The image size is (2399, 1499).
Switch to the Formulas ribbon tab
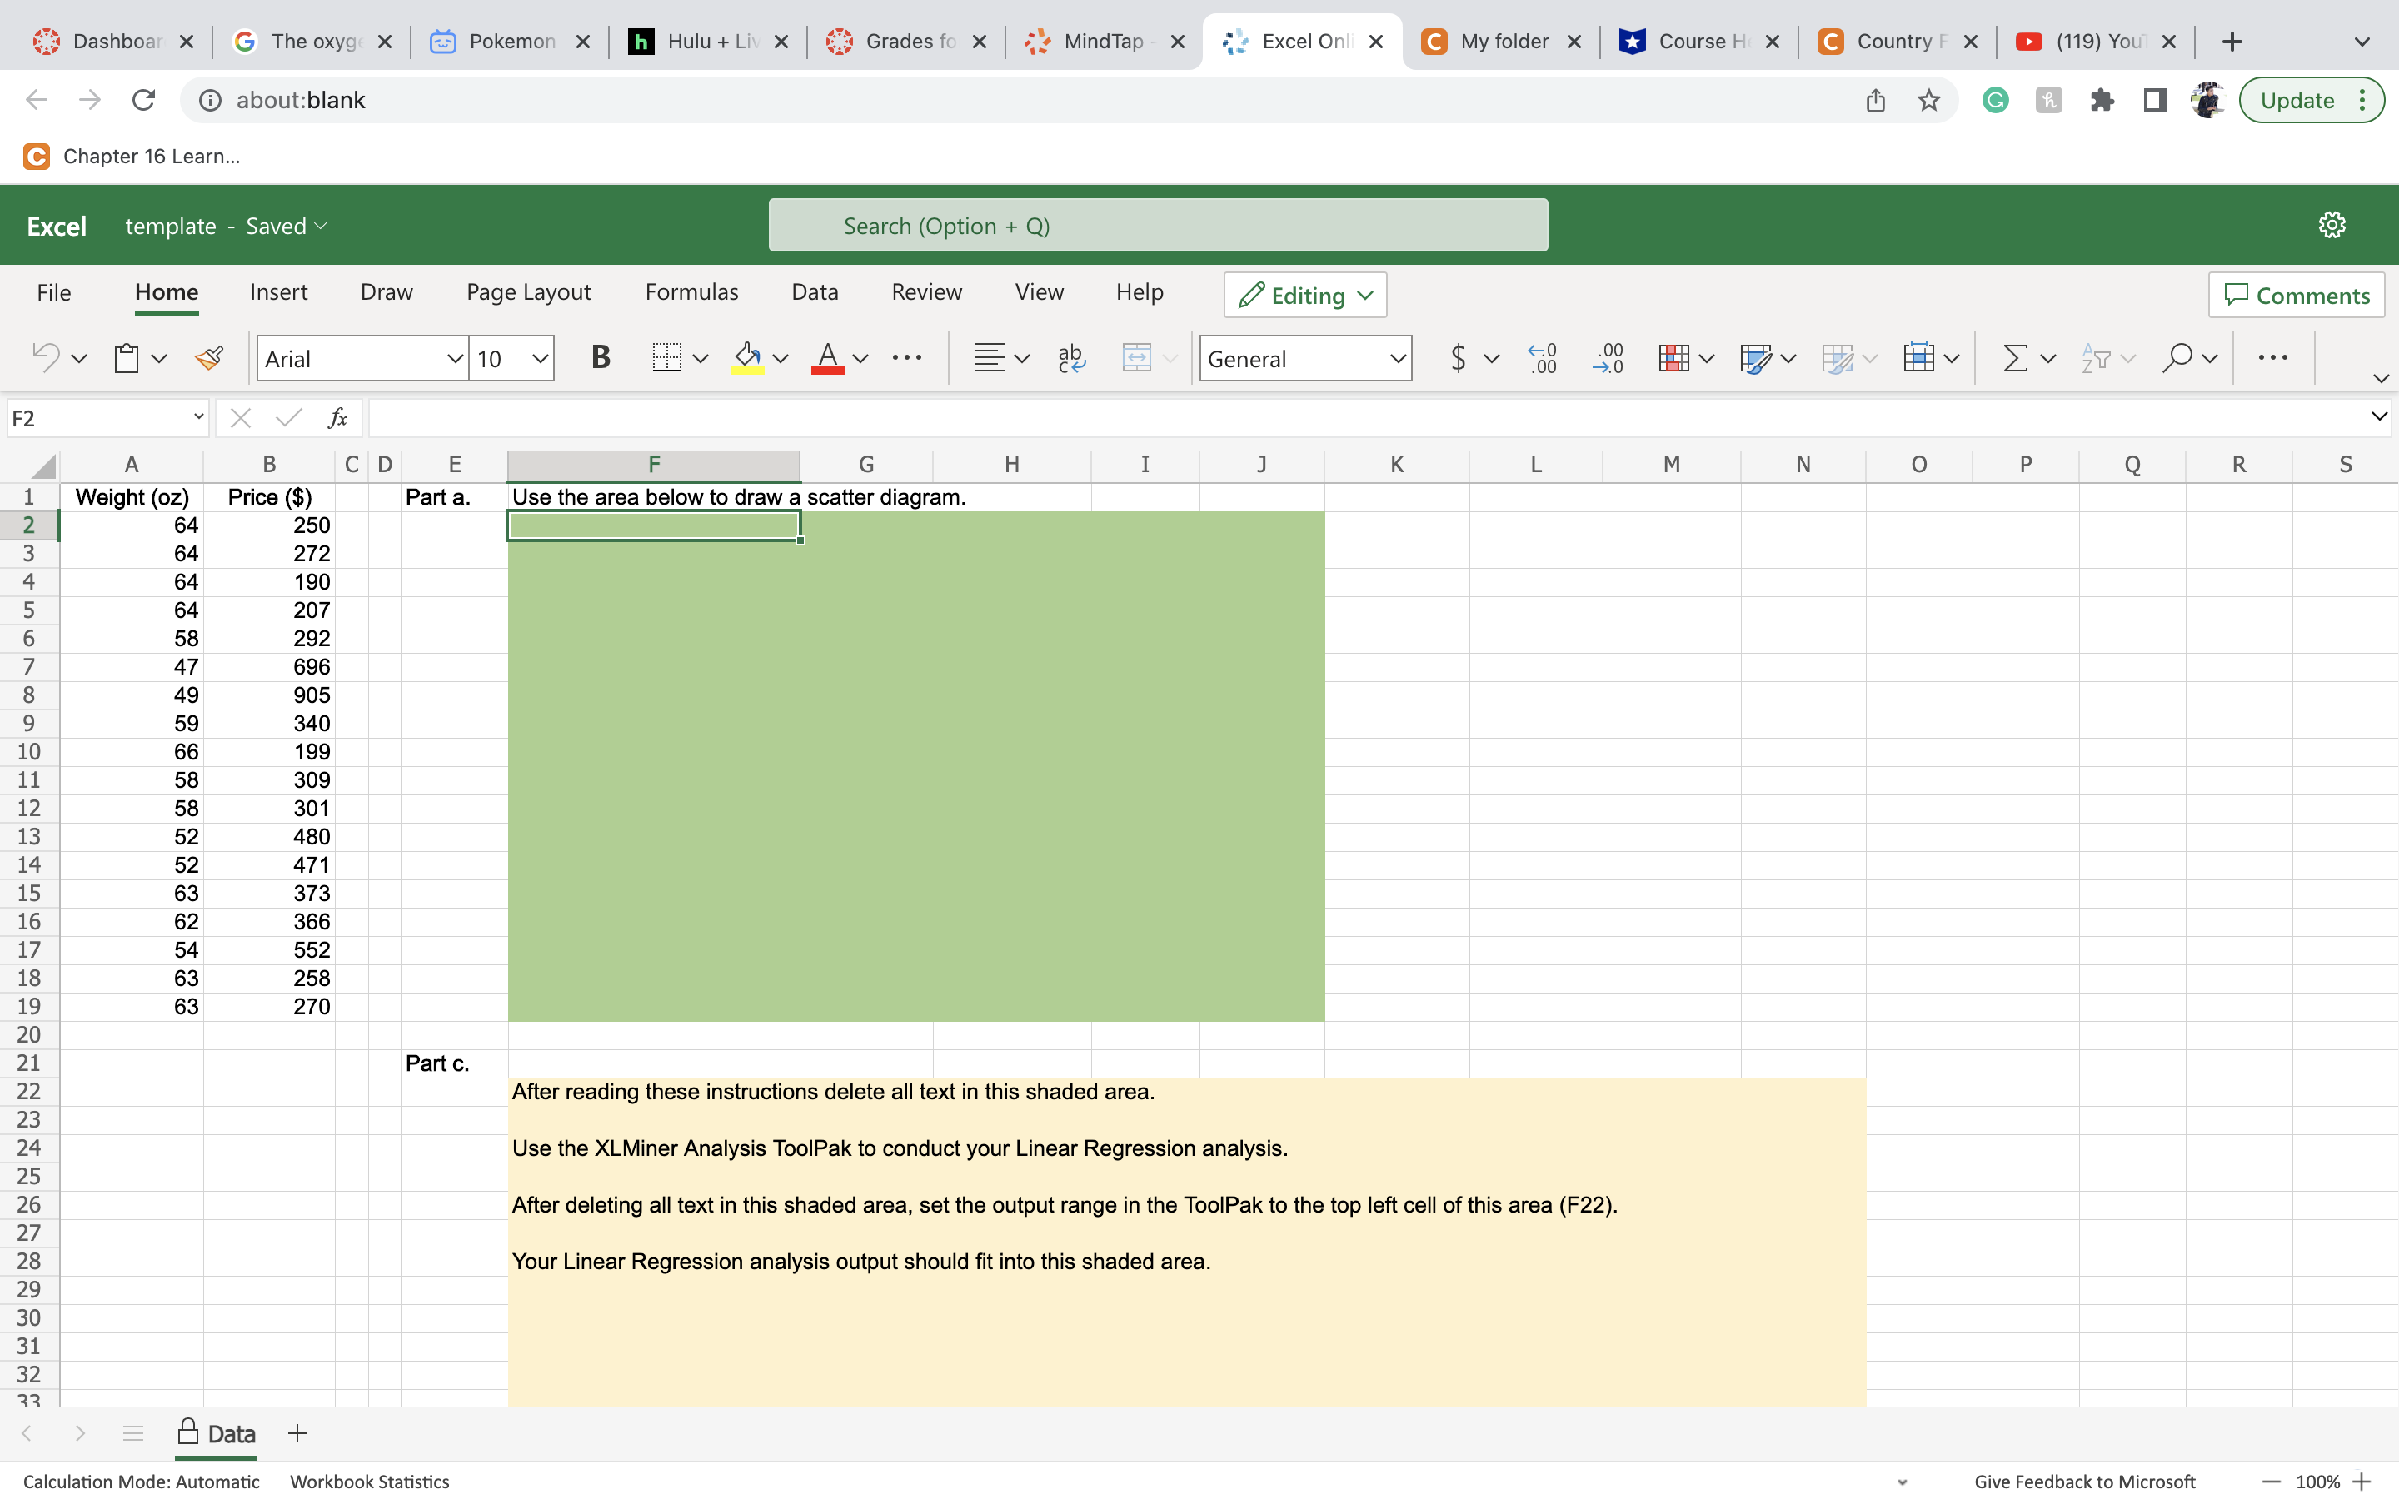(x=691, y=291)
